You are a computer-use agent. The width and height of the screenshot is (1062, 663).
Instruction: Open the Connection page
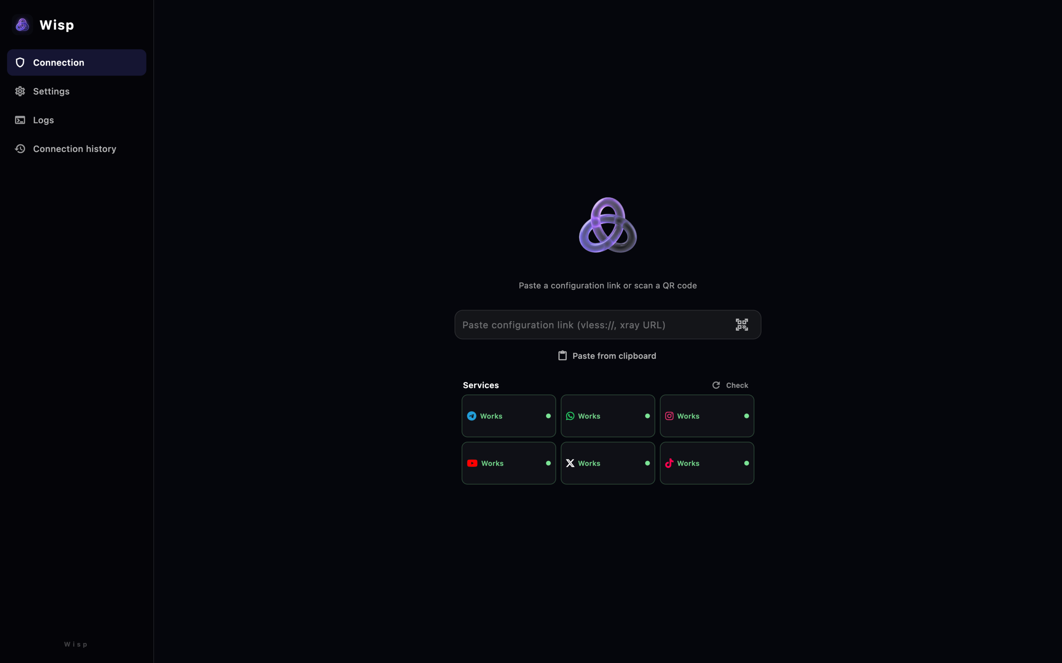click(x=76, y=62)
